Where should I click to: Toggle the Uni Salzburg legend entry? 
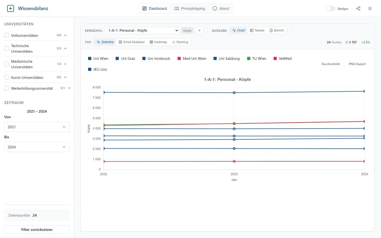[x=226, y=58]
